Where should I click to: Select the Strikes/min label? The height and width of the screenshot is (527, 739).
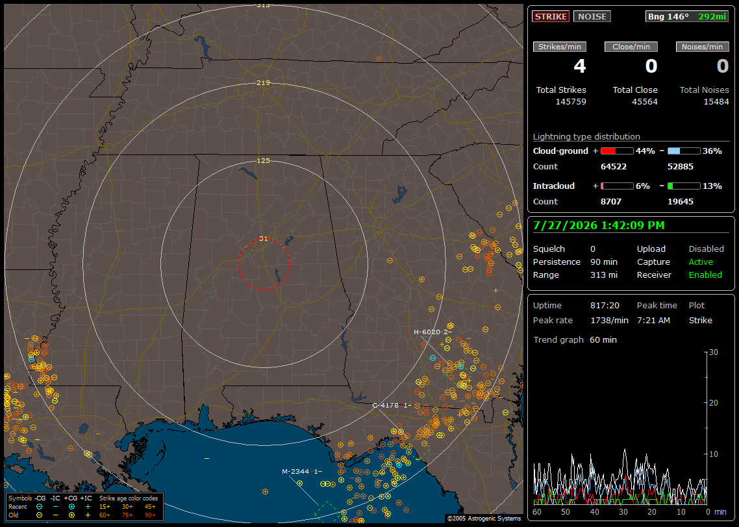click(x=560, y=47)
